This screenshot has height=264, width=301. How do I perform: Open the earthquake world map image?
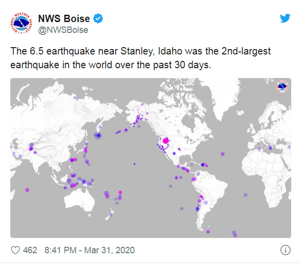150,158
